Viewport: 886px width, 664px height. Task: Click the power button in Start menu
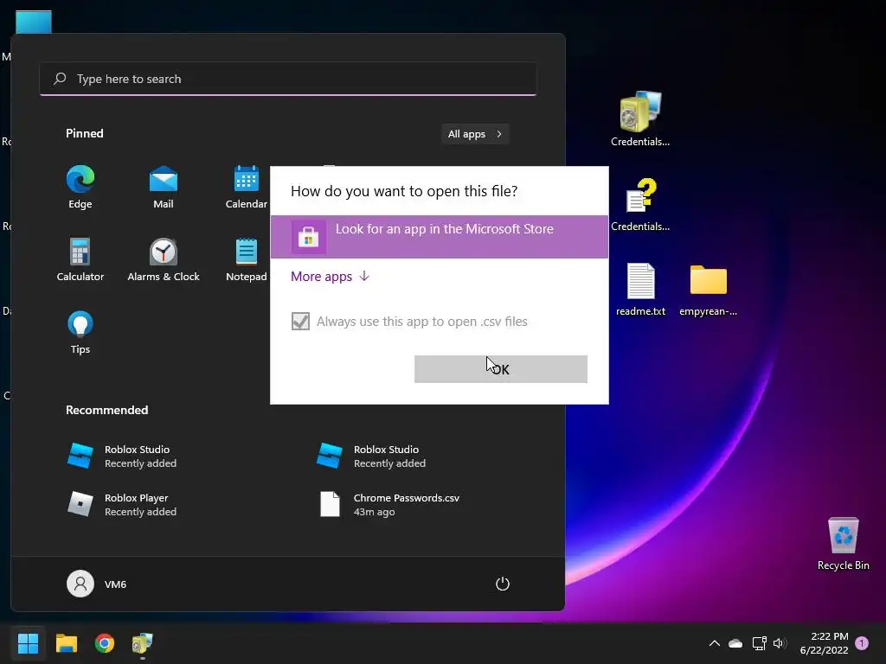[503, 584]
